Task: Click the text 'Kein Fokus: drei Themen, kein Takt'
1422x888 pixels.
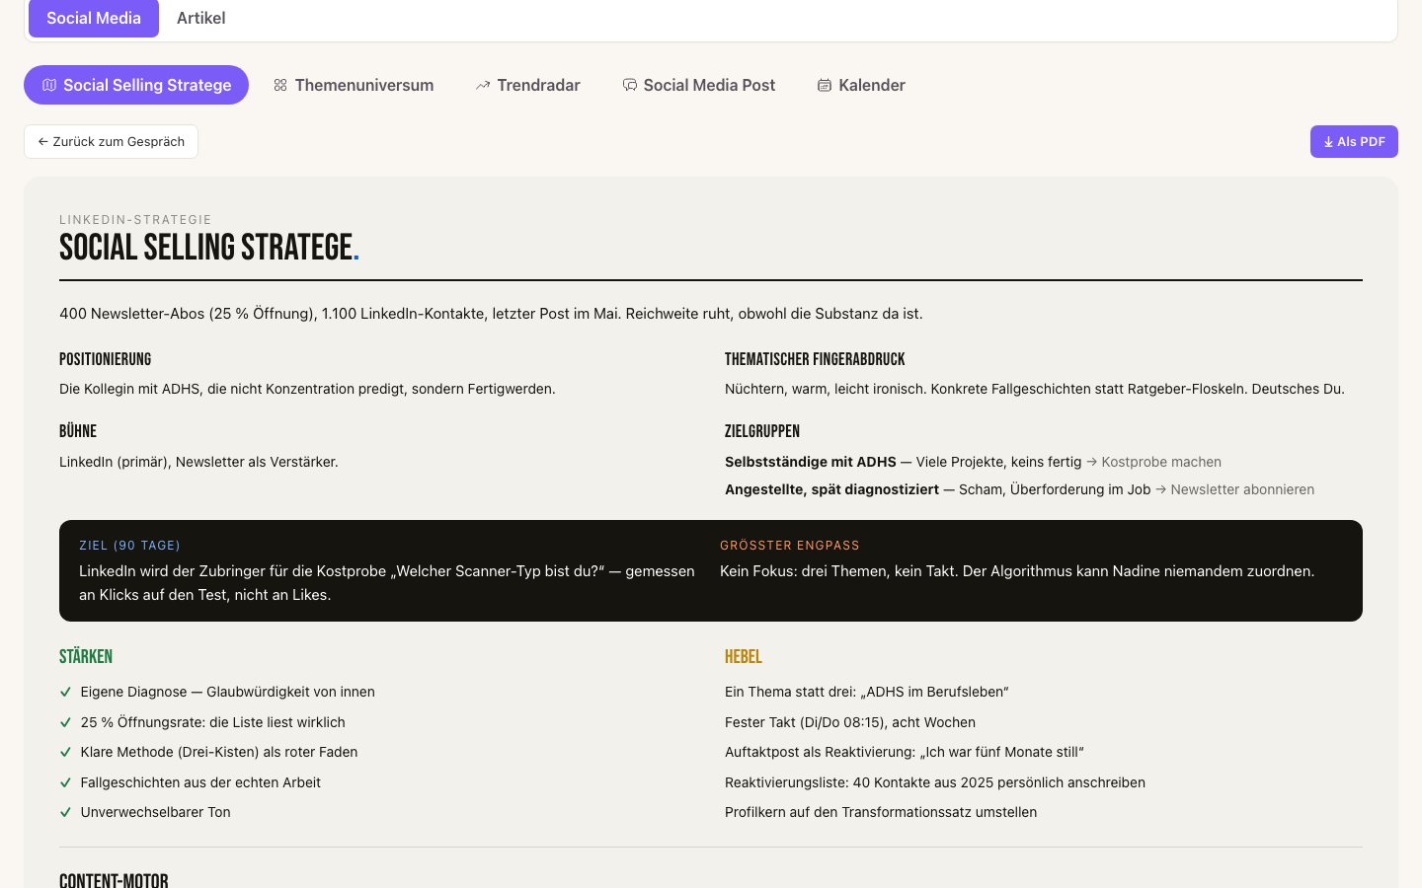Action: coord(1017,571)
